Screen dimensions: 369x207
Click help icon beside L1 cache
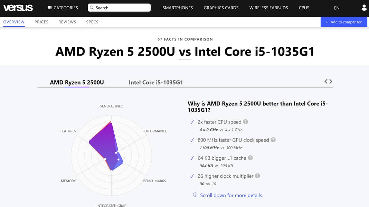point(250,158)
